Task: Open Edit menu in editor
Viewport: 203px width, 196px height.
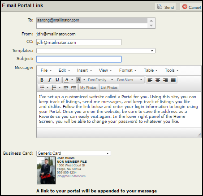Action: (64, 70)
